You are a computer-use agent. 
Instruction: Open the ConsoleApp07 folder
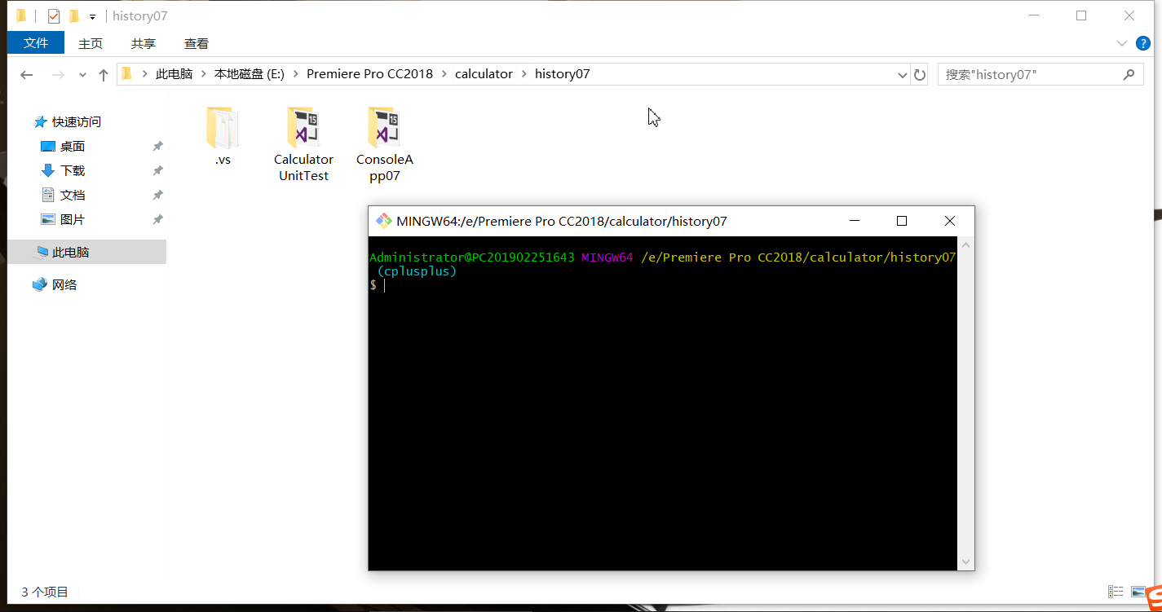pyautogui.click(x=385, y=144)
